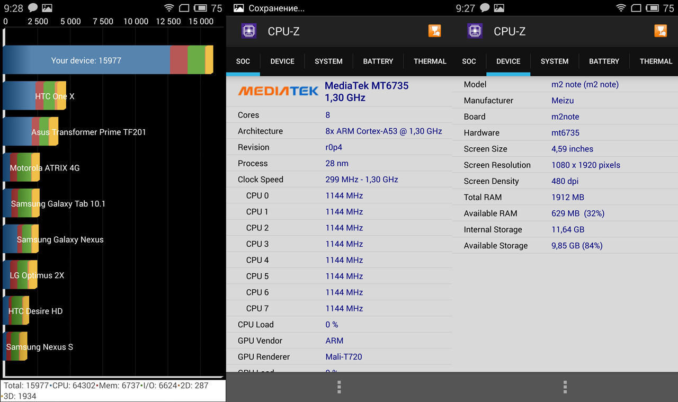The width and height of the screenshot is (678, 402).
Task: Select BATTERY tab in right panel
Action: coord(604,61)
